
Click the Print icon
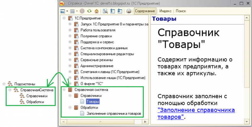coord(129,11)
